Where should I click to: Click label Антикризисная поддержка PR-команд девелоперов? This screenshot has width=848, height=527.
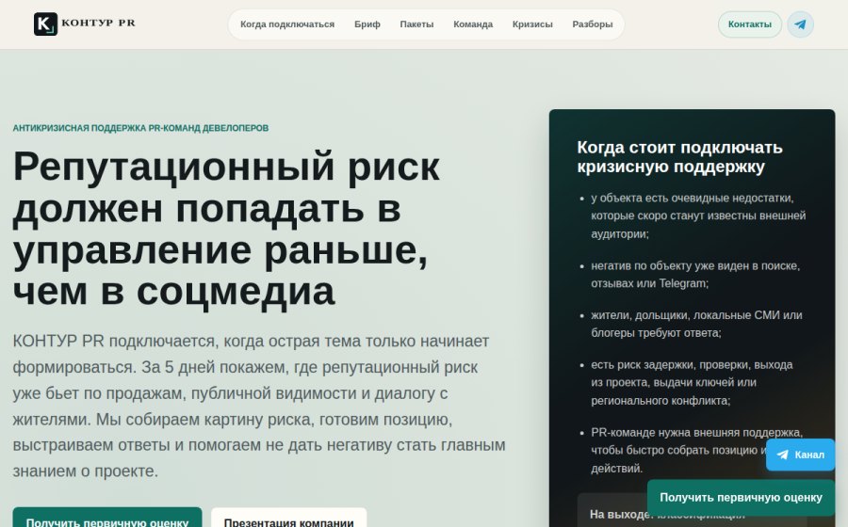(x=140, y=128)
